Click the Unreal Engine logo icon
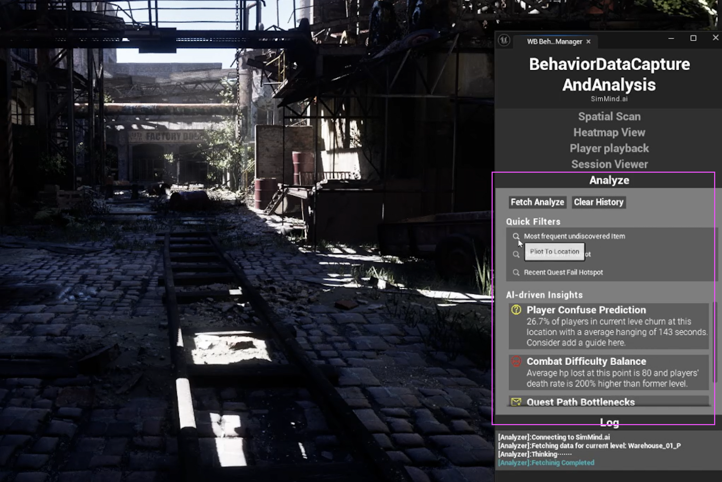This screenshot has height=482, width=722. click(504, 40)
